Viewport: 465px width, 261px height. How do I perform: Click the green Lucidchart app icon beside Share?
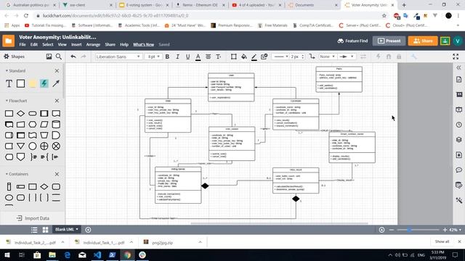(445, 41)
